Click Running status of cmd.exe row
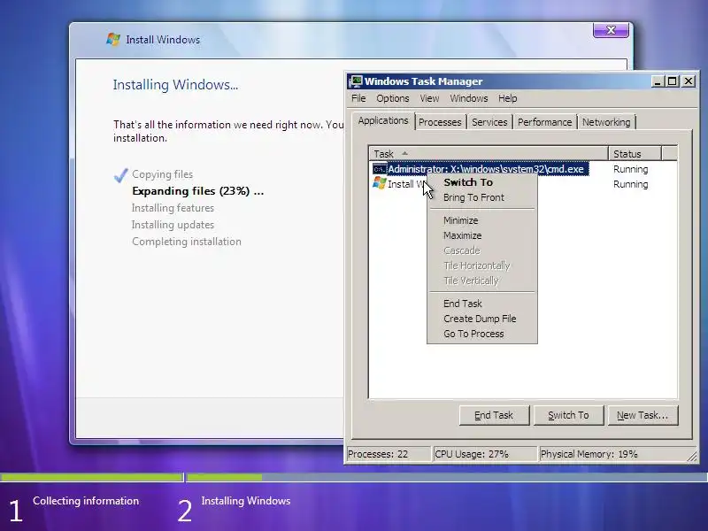708x531 pixels. coord(630,169)
